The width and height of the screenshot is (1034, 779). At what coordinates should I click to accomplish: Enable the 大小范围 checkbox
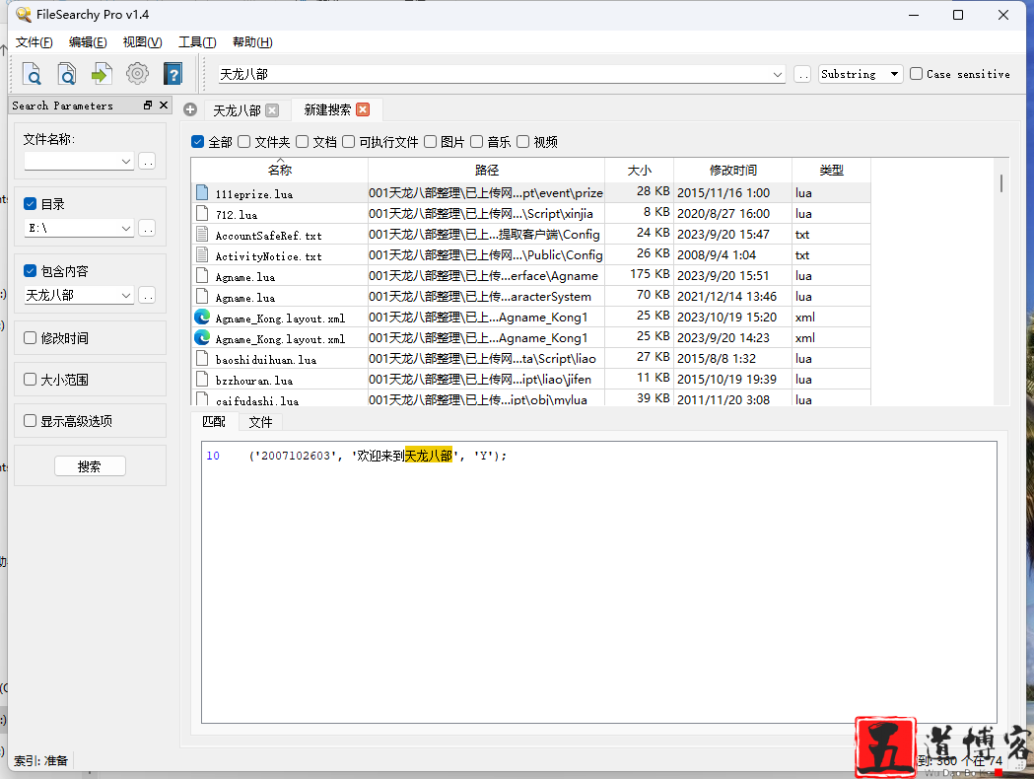(30, 379)
